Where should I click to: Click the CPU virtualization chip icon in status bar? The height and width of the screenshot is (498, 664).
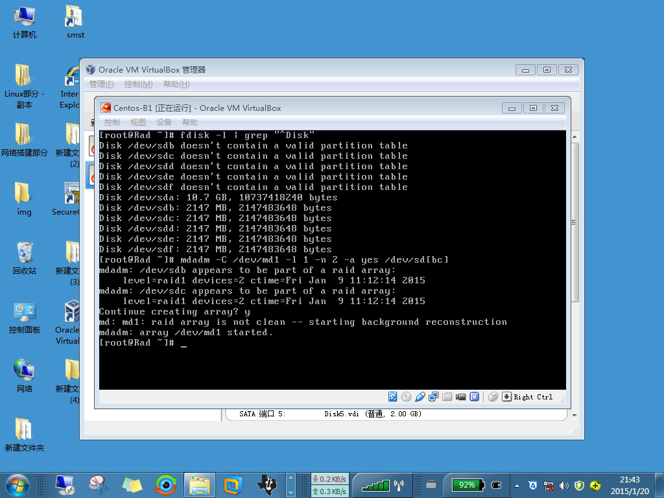pos(474,397)
